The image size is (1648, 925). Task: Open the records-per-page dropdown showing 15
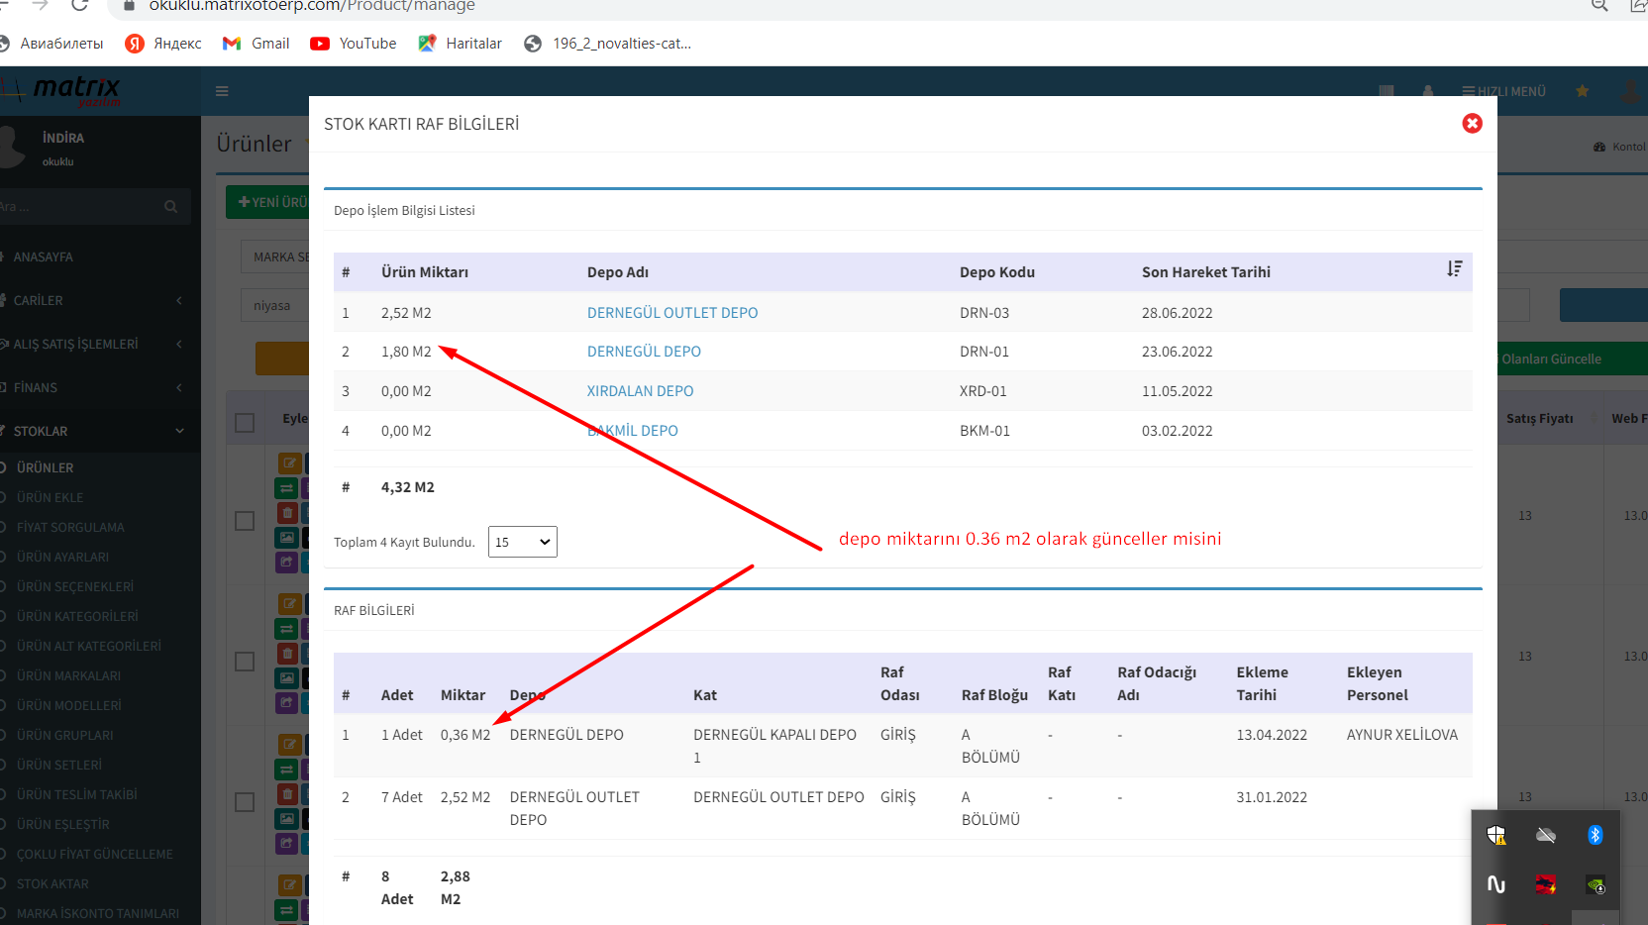[x=522, y=542]
